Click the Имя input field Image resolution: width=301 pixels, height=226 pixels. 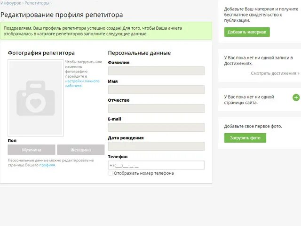tap(156, 90)
